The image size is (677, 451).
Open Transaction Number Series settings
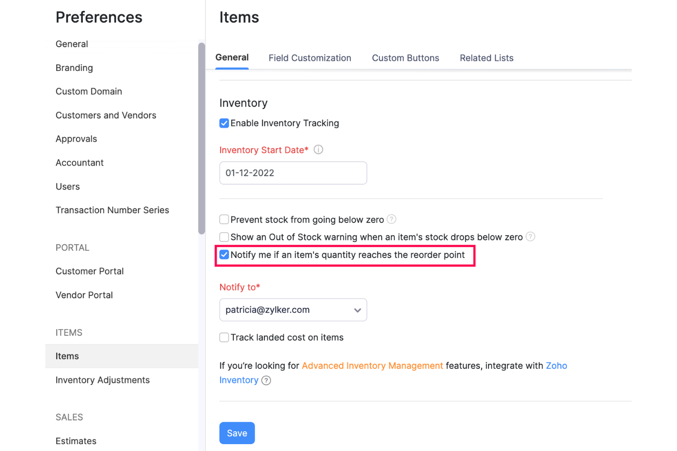[x=112, y=210]
